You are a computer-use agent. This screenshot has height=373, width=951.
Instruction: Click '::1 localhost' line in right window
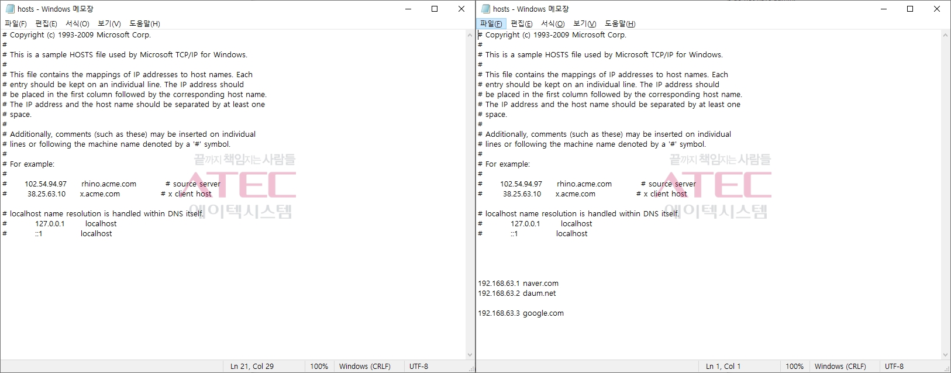pyautogui.click(x=533, y=234)
